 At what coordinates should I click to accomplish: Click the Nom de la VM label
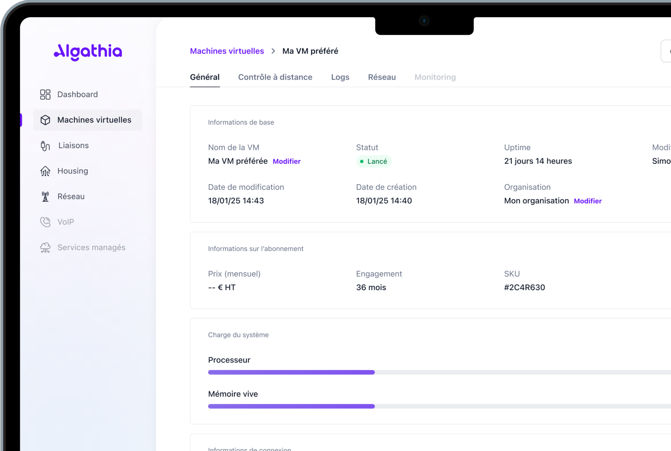pyautogui.click(x=234, y=148)
